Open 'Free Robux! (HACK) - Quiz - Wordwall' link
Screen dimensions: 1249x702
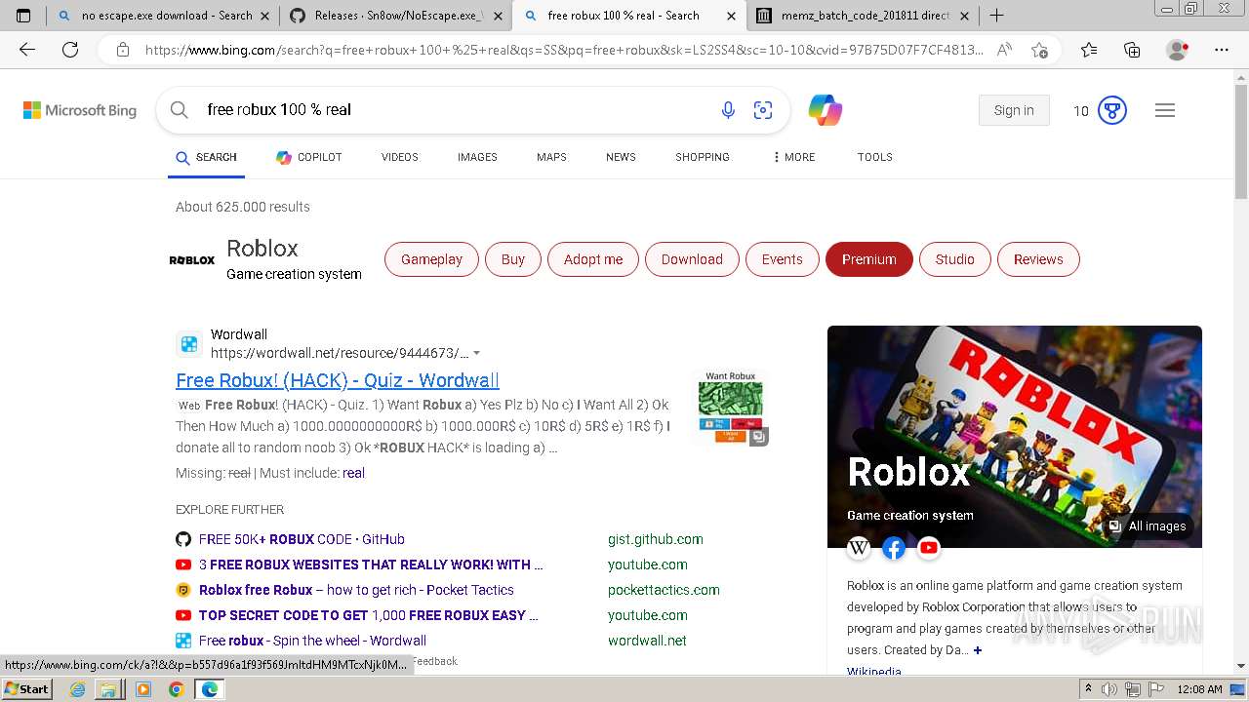[x=338, y=380]
